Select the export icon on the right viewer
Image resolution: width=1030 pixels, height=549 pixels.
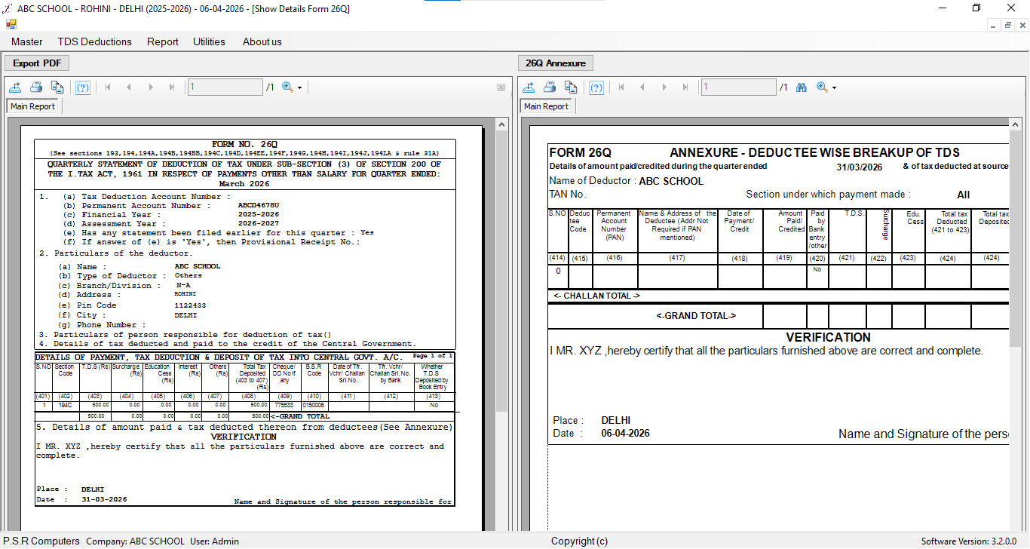(x=529, y=87)
